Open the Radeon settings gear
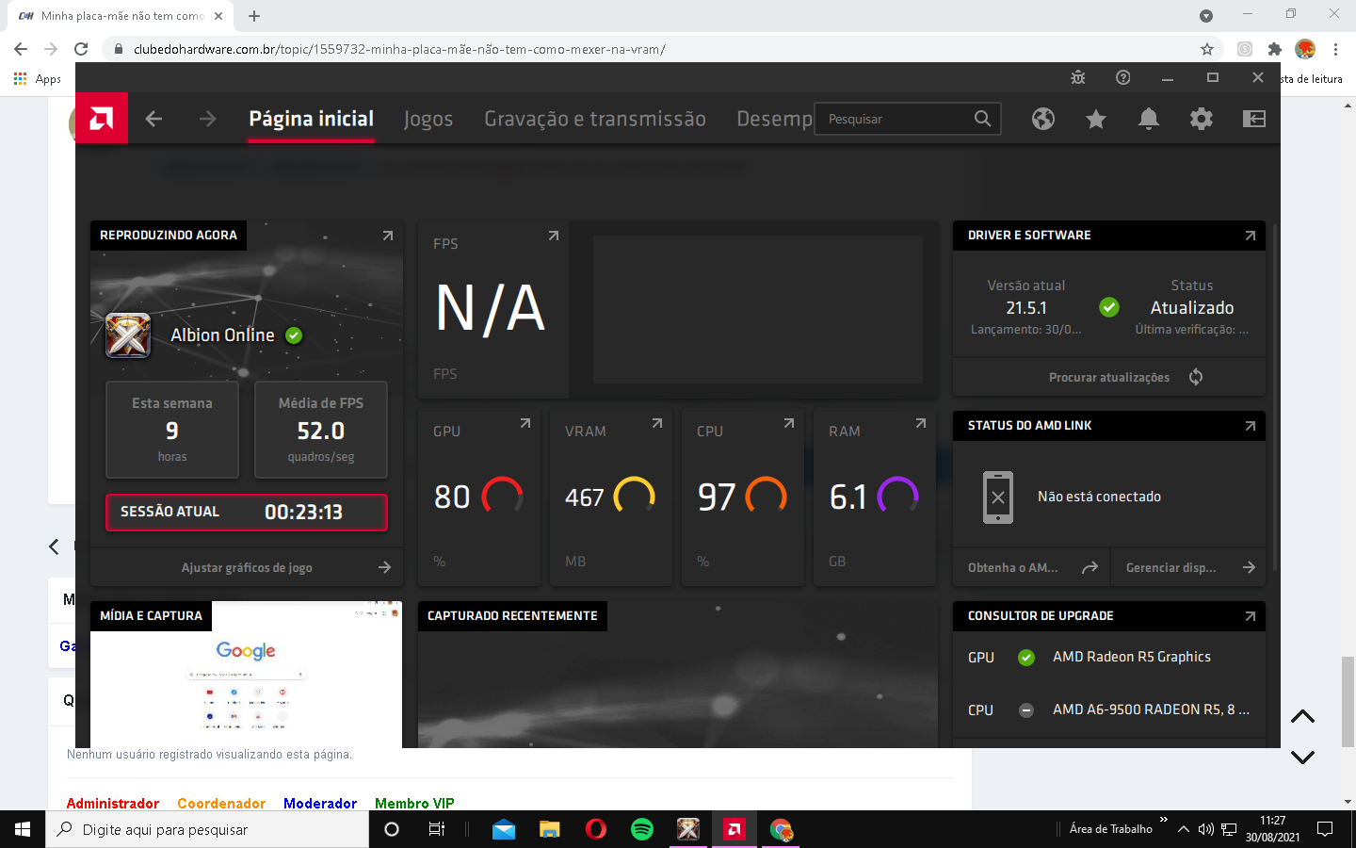Image resolution: width=1356 pixels, height=848 pixels. (1202, 119)
